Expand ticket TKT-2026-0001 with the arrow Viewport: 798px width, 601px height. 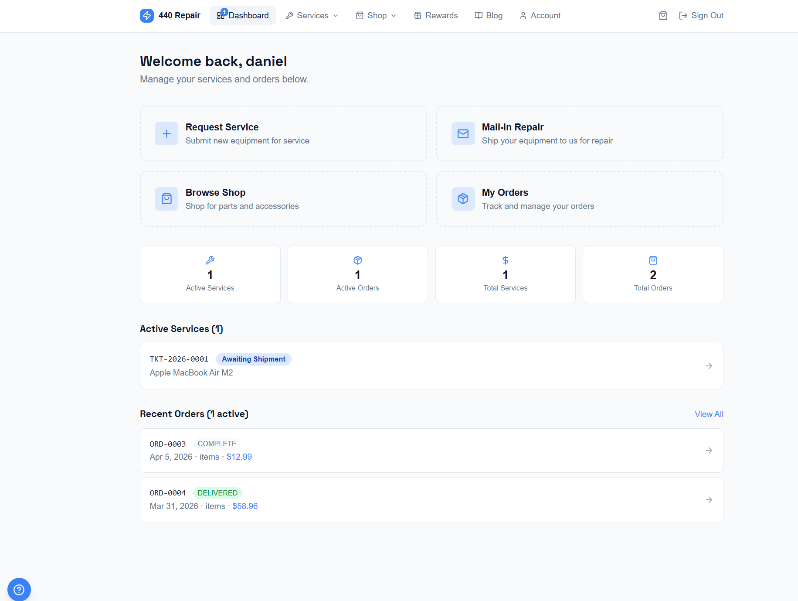click(x=709, y=365)
